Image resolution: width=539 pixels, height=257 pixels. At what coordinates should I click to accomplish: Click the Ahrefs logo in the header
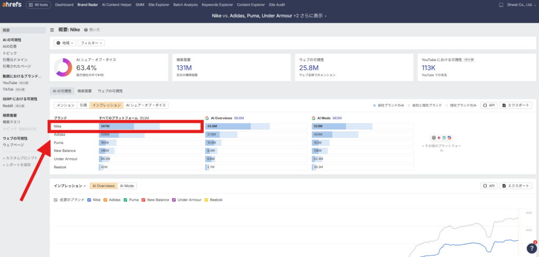(11, 5)
